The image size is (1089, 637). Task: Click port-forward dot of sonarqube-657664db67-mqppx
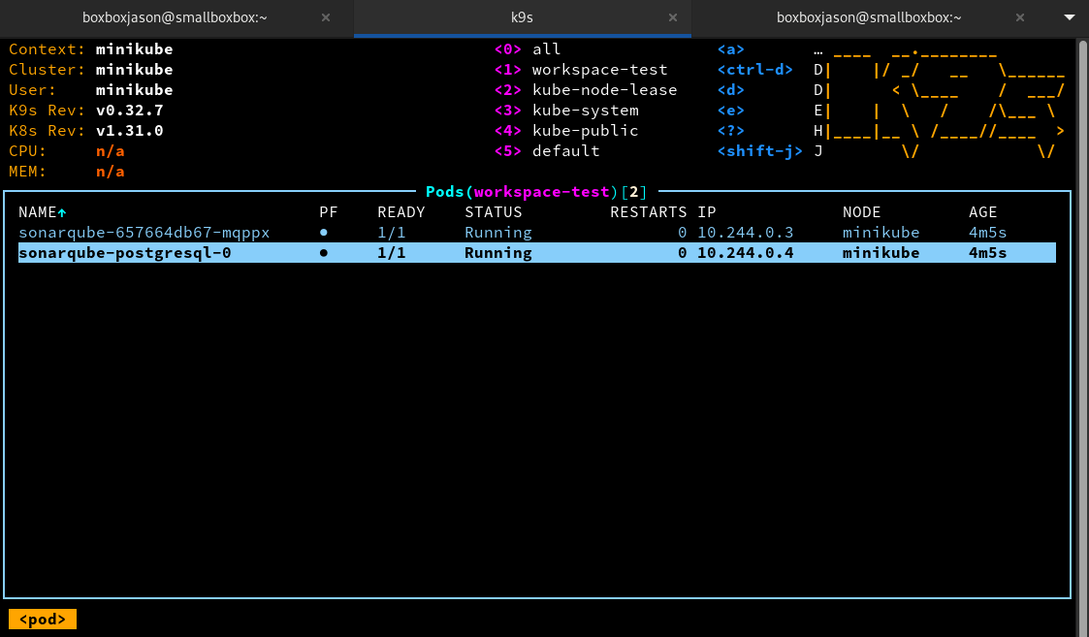click(324, 233)
